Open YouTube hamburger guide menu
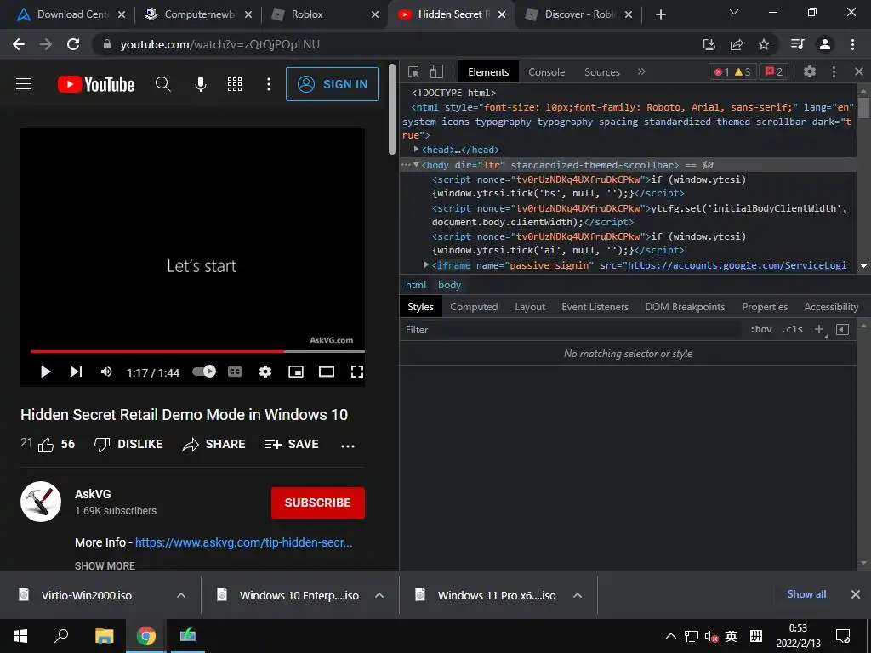The height and width of the screenshot is (653, 871). pyautogui.click(x=24, y=84)
